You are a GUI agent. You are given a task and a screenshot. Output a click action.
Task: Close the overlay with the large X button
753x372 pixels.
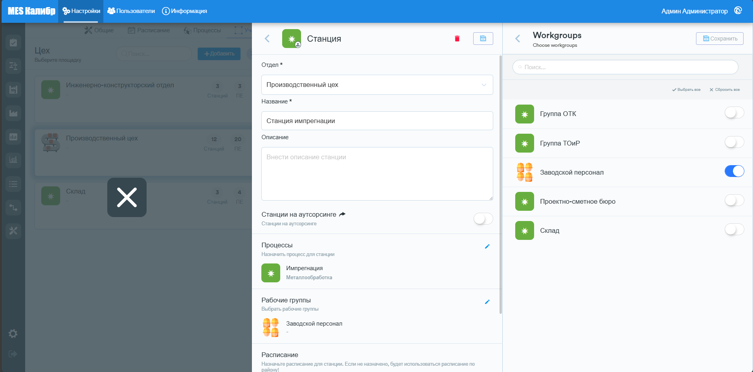(127, 197)
